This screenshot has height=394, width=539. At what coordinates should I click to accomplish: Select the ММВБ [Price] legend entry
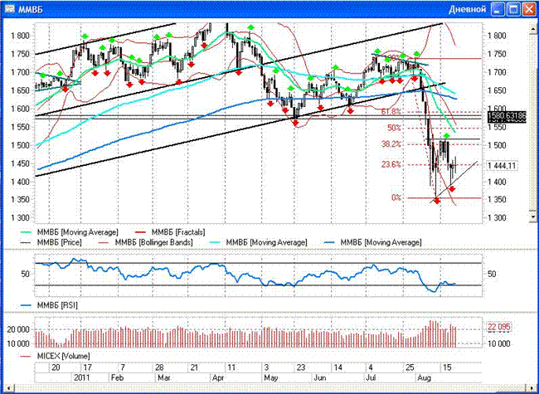[51, 242]
